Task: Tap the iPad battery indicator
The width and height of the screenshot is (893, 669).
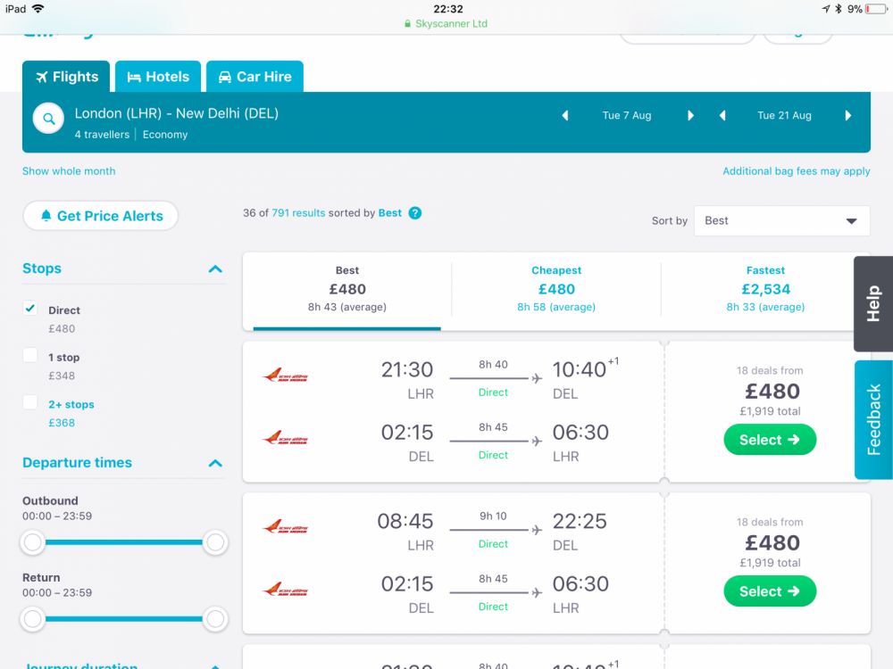Action: (876, 9)
